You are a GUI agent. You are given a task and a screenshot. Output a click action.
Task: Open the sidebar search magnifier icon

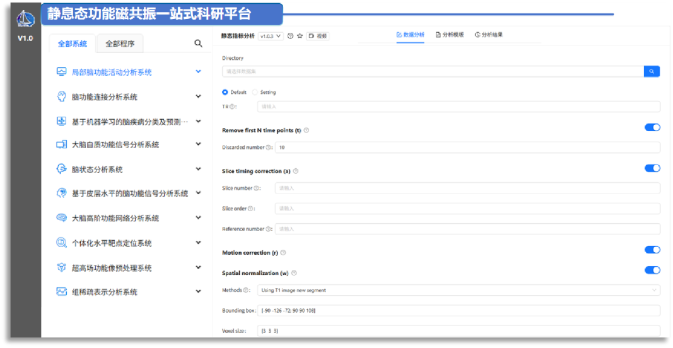point(198,43)
